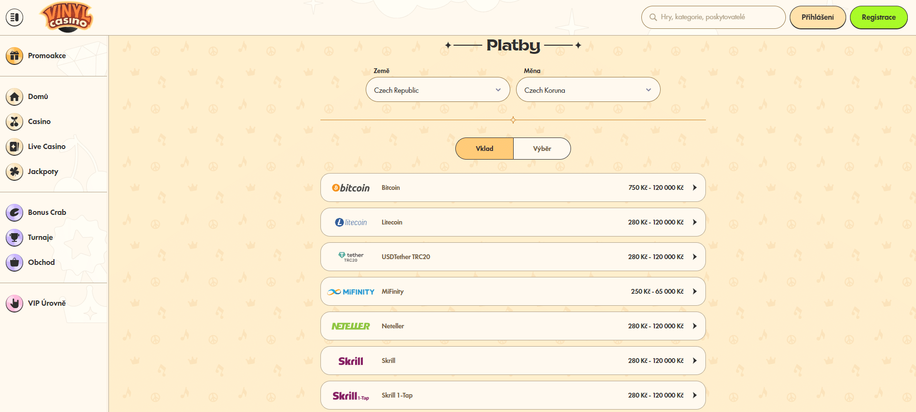Click the MiFinity logo
916x412 pixels.
(351, 292)
